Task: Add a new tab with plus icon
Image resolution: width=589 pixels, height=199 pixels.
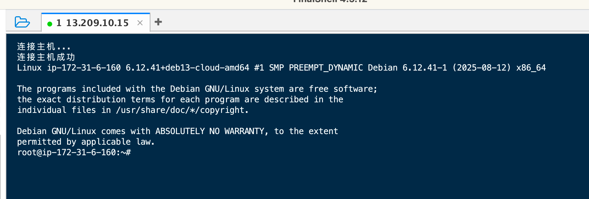Action: click(x=158, y=22)
